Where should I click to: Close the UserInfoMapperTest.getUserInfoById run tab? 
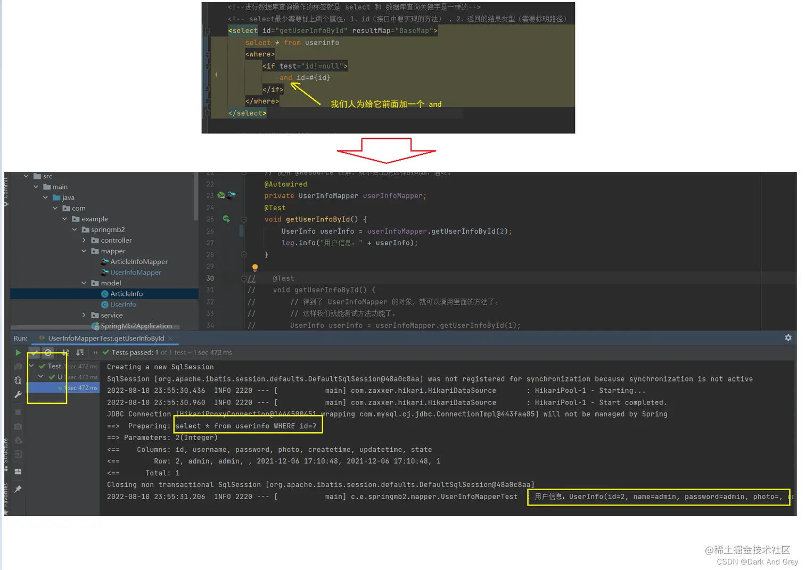coord(170,338)
